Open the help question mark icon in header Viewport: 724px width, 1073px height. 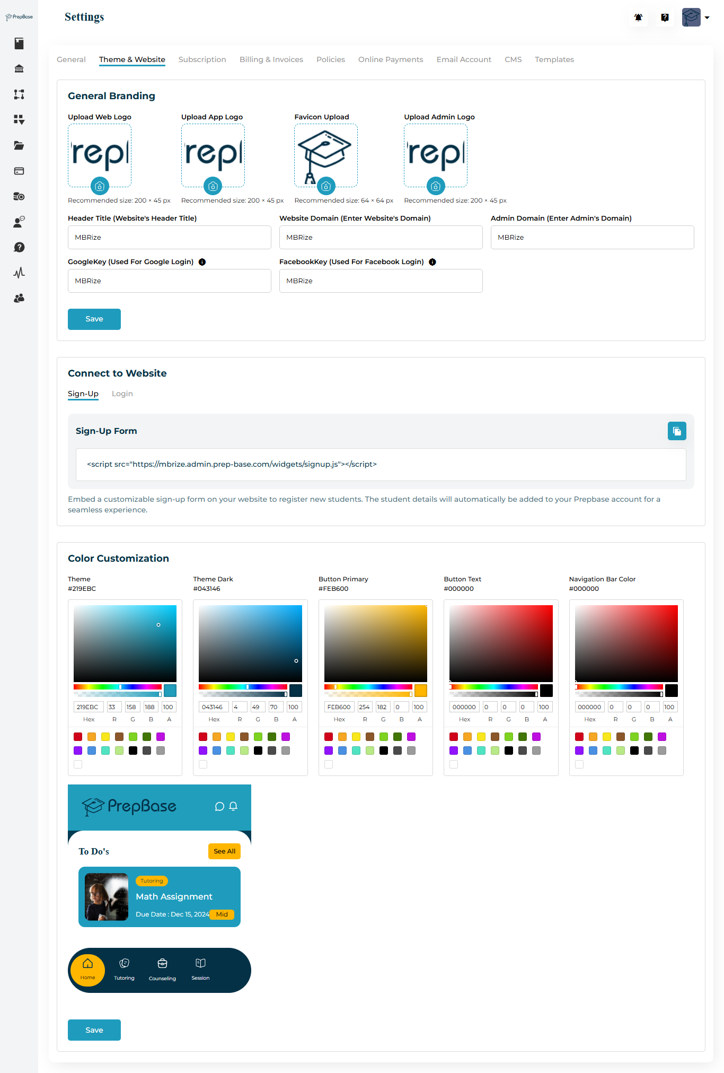(x=665, y=18)
